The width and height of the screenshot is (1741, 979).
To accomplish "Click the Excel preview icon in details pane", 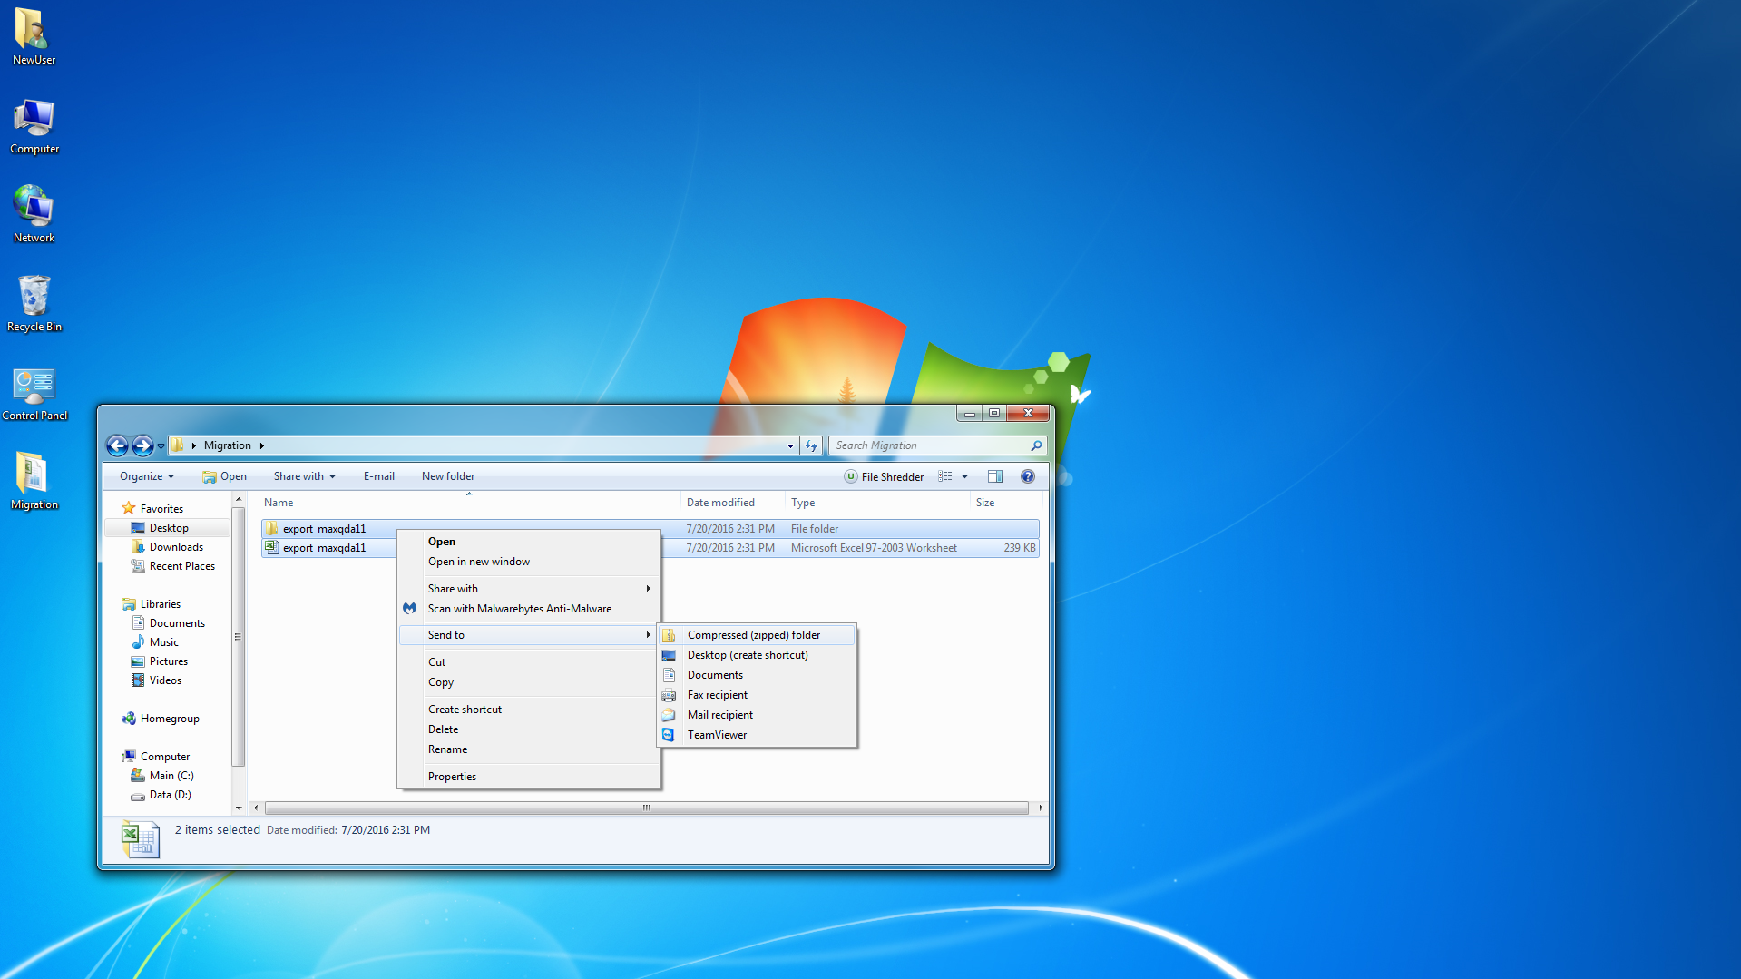I will (x=140, y=840).
